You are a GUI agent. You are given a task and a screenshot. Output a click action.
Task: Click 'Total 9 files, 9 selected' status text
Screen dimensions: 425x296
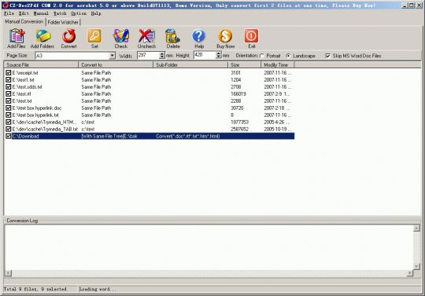point(35,289)
